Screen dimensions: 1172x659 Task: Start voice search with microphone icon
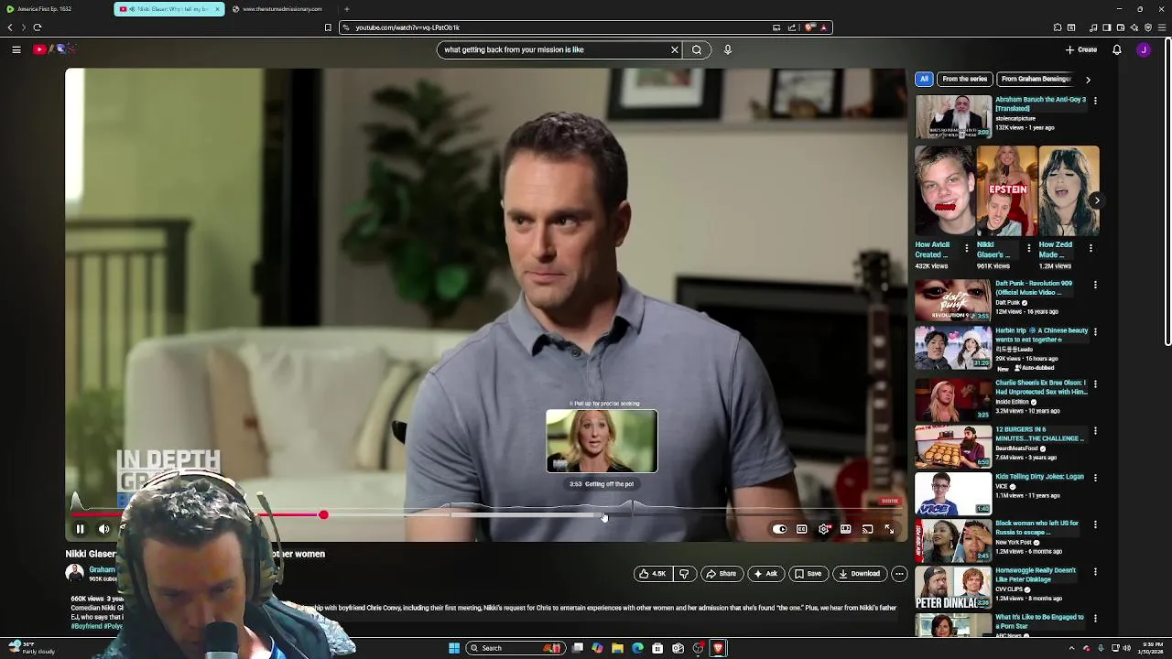coord(728,49)
